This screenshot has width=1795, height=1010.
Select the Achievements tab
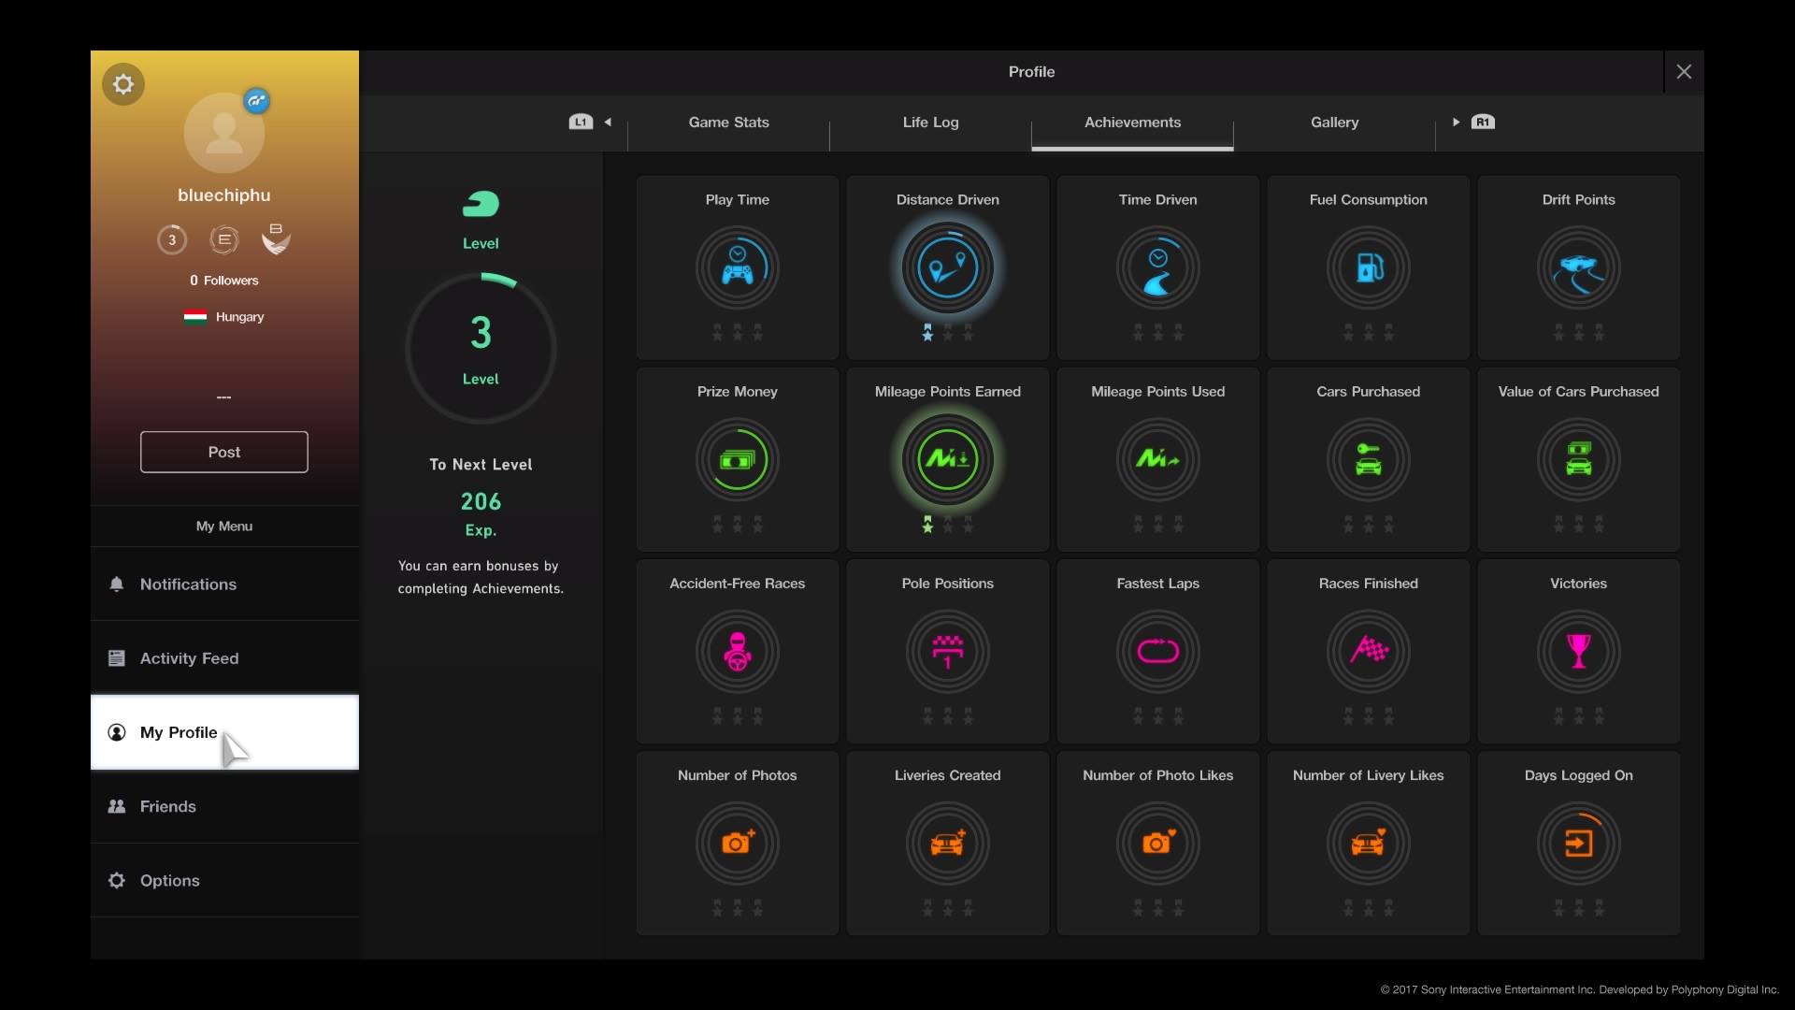coord(1132,123)
